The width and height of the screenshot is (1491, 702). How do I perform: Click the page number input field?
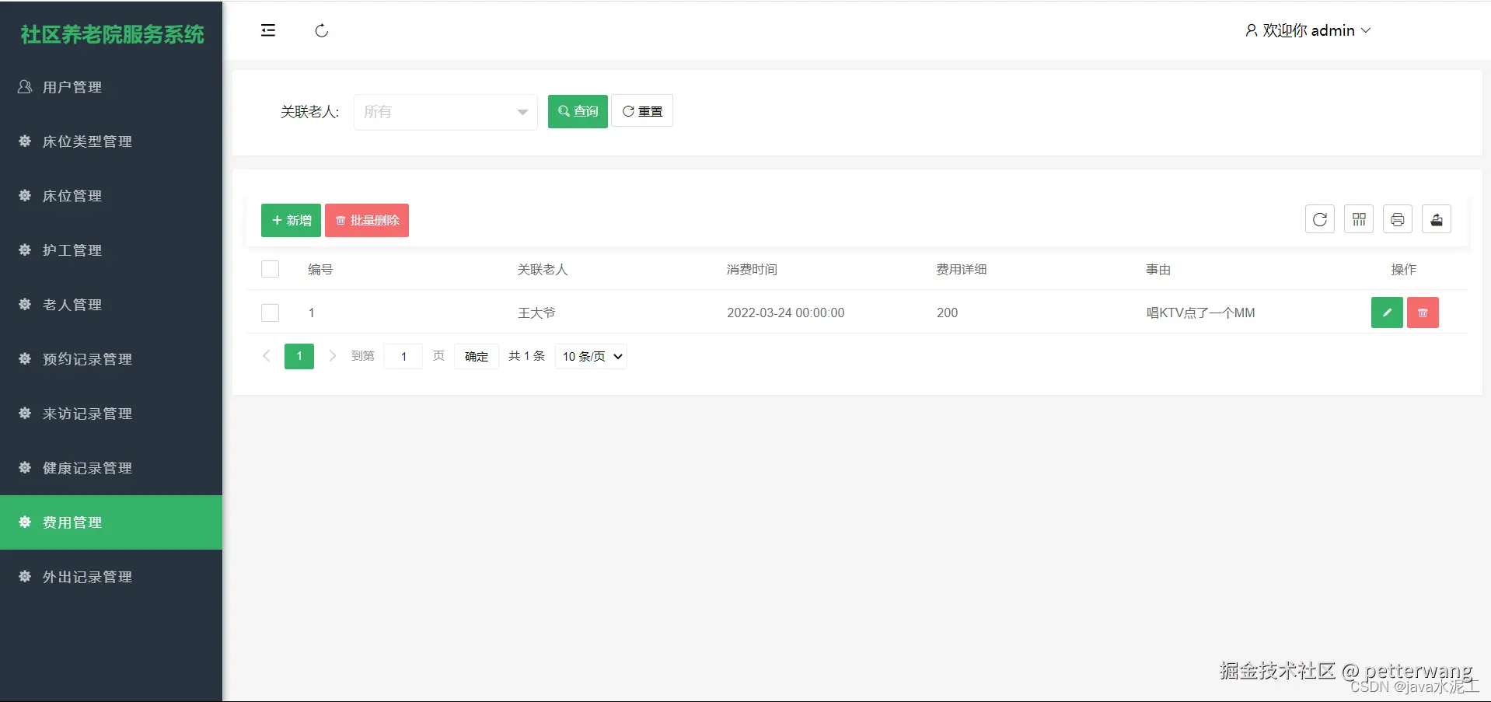403,356
